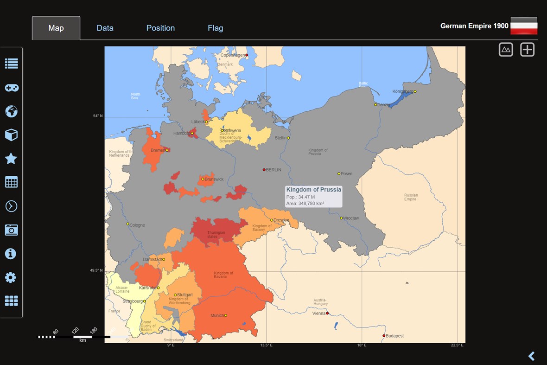The image size is (547, 365).
Task: Open the 3D cube view
Action: [x=11, y=135]
